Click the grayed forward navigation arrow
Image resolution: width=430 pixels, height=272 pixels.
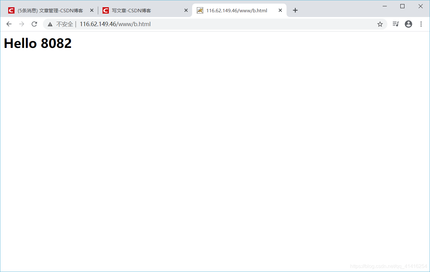pyautogui.click(x=21, y=24)
